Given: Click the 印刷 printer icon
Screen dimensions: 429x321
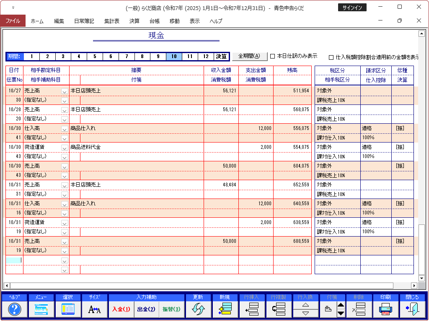Looking at the screenshot, I should click(x=385, y=309).
